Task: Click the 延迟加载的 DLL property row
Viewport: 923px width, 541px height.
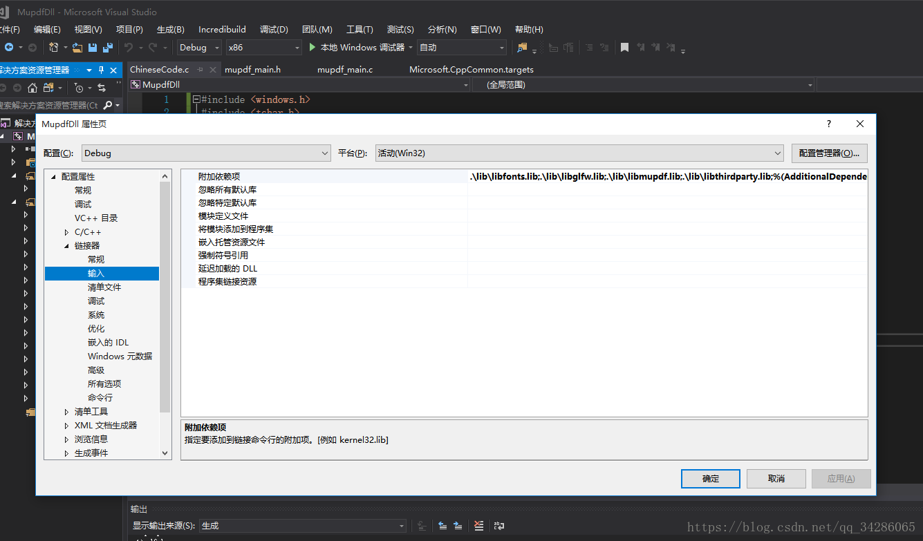Action: pos(524,269)
